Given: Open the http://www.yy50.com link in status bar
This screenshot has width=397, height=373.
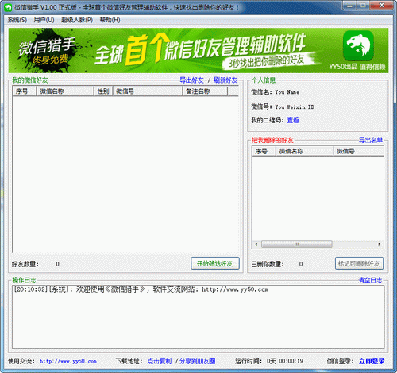Looking at the screenshot, I should (x=68, y=361).
